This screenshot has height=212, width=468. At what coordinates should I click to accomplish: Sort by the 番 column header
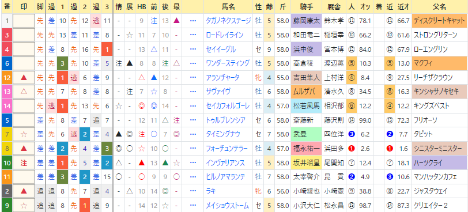[x=6, y=6]
